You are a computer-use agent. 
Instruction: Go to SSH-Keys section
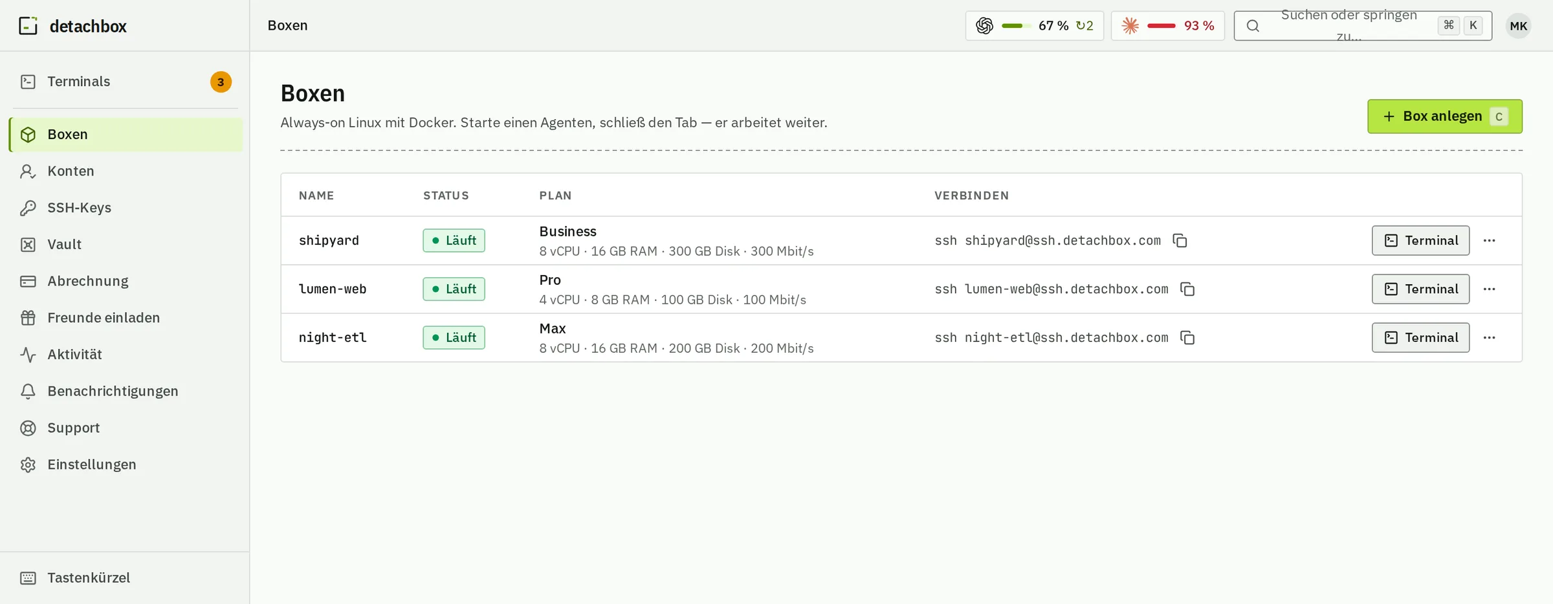coord(126,208)
